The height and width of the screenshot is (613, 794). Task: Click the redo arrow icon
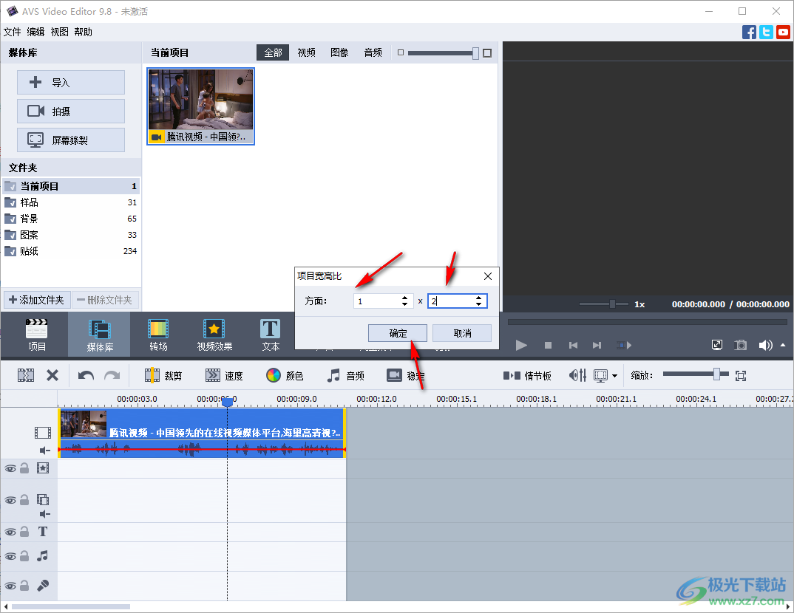(112, 376)
